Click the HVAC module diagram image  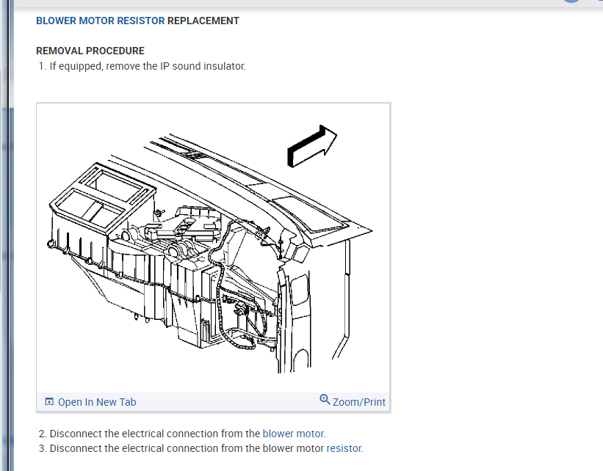[213, 248]
